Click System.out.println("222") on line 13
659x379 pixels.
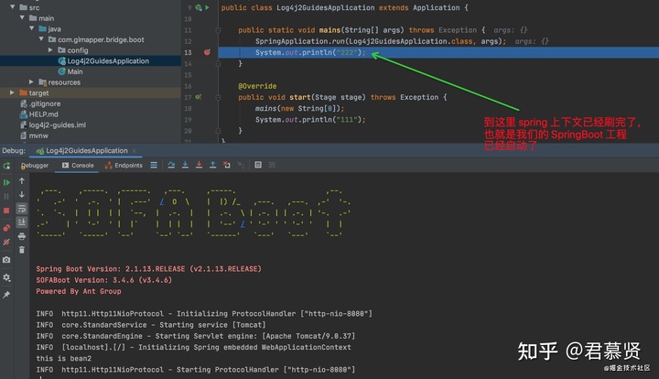coord(310,52)
